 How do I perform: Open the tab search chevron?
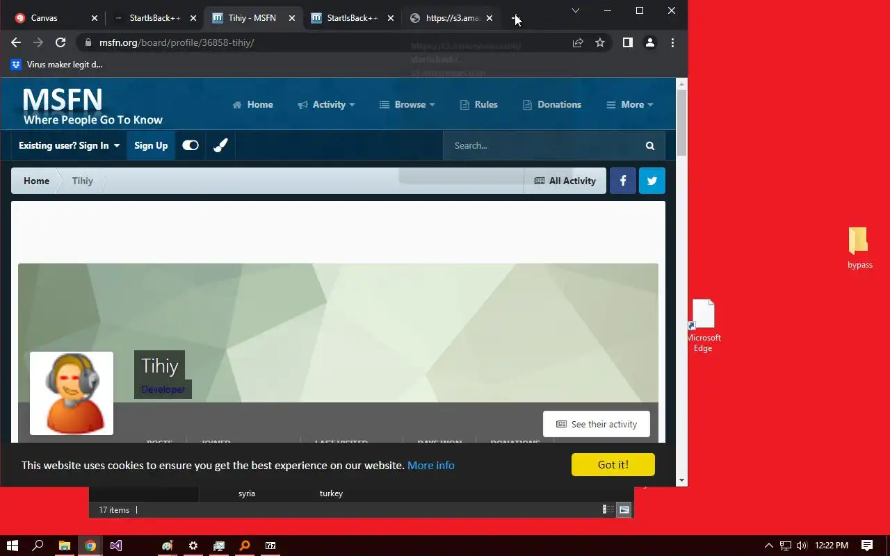pos(576,10)
